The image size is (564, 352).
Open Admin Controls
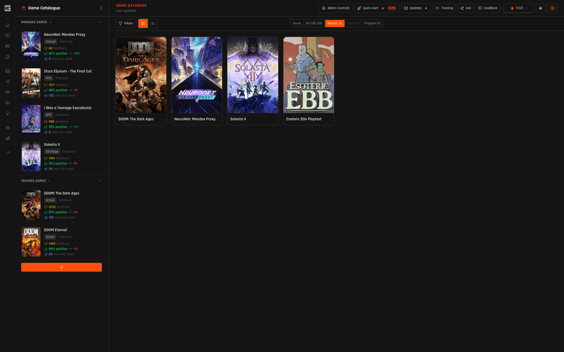pyautogui.click(x=335, y=8)
